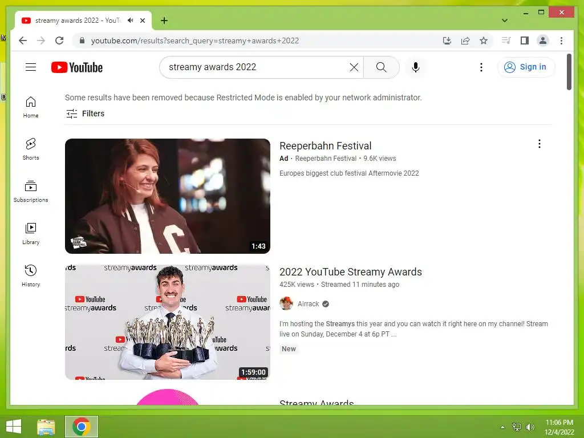Click the Sign in button
The width and height of the screenshot is (584, 438).
[525, 67]
